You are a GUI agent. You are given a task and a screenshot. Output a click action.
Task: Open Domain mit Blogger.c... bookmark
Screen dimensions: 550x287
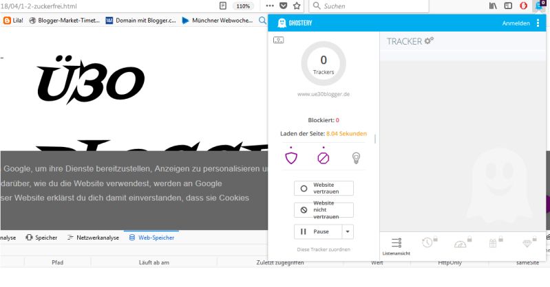click(140, 21)
